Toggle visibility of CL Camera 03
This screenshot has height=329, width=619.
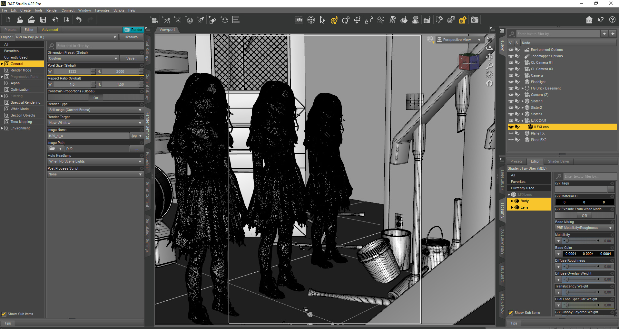tap(511, 69)
